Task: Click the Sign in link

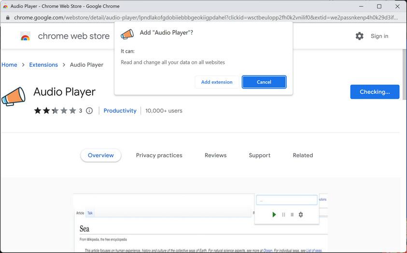Action: coord(379,36)
